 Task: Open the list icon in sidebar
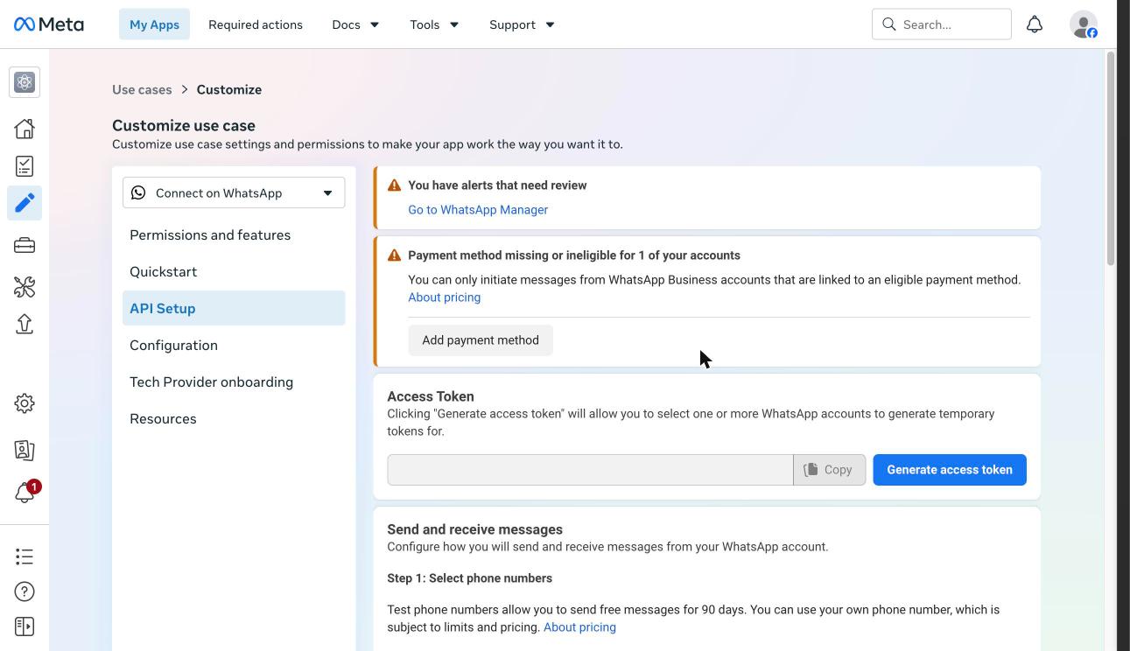pyautogui.click(x=25, y=556)
